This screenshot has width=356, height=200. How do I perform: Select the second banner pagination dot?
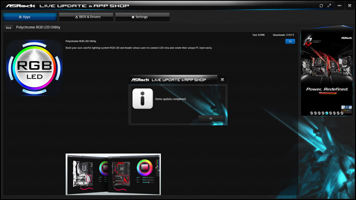[x=315, y=113]
